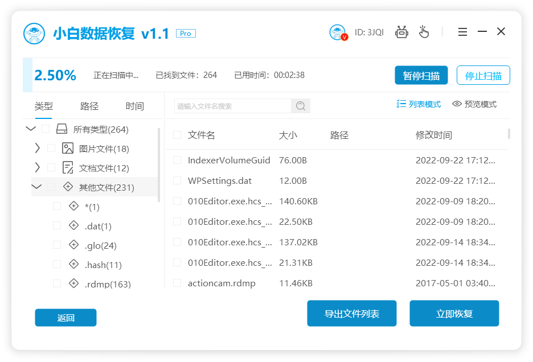Tick the 所有类型 checkbox
Viewport: 533px width, 362px height.
(x=46, y=129)
